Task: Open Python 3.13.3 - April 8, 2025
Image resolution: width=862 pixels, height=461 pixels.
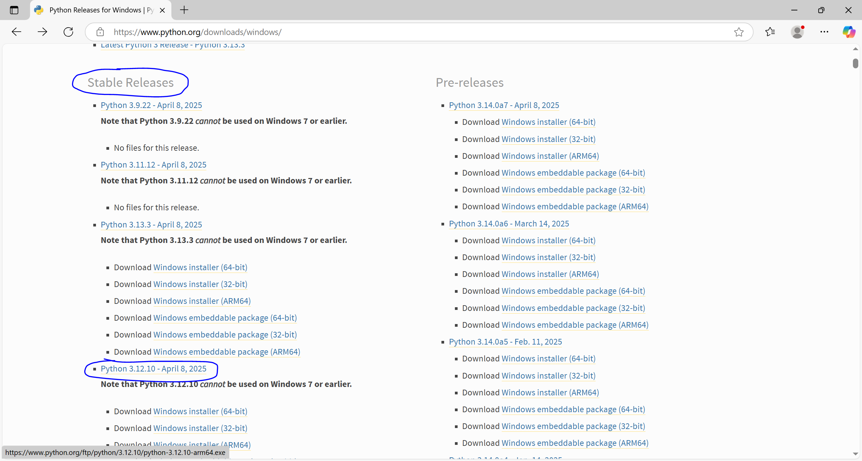Action: tap(151, 225)
